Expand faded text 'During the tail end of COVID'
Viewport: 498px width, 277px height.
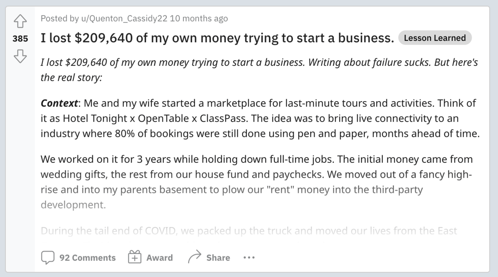249,231
